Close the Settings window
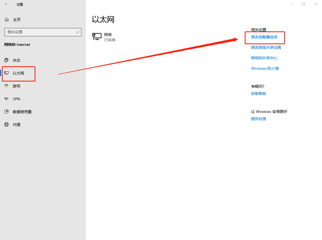The height and width of the screenshot is (240, 322). coord(316,4)
